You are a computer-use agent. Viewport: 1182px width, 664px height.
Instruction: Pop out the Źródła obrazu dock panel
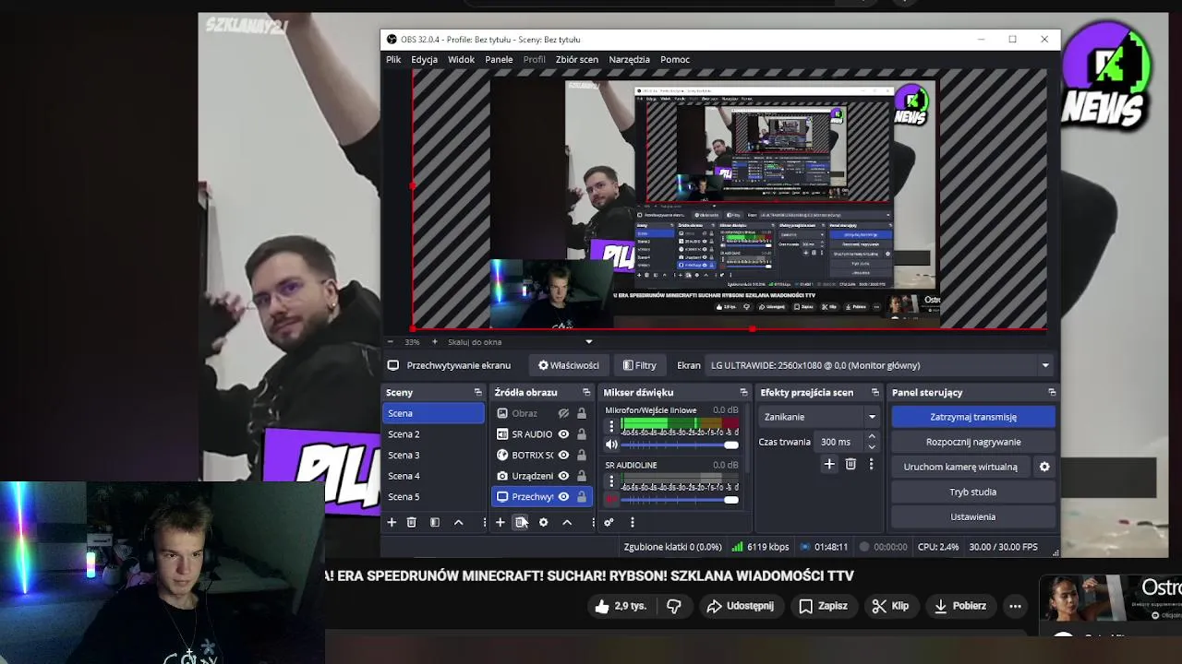coord(585,392)
